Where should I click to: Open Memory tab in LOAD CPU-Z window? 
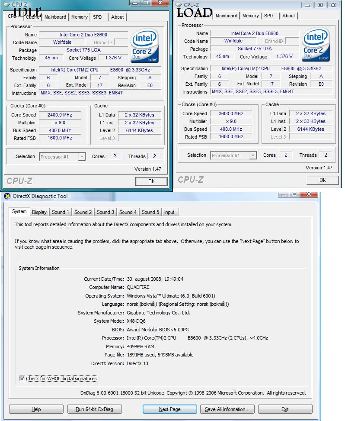[x=251, y=16]
